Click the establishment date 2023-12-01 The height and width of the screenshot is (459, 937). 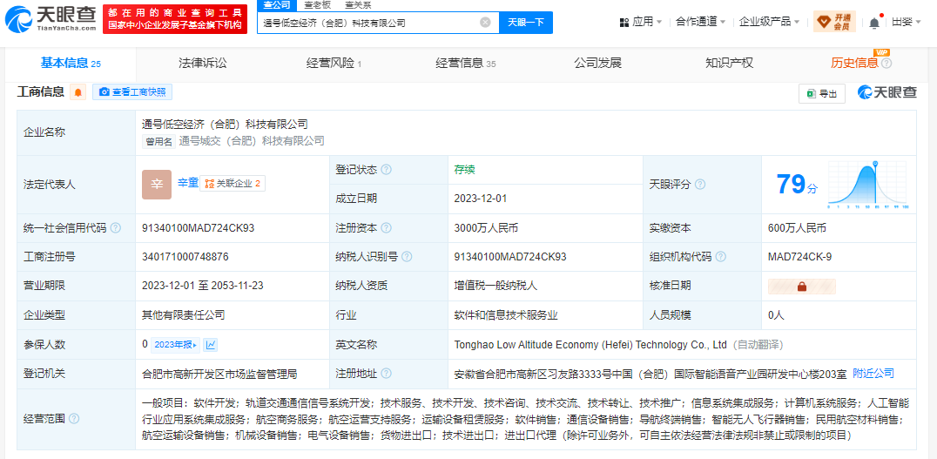481,199
